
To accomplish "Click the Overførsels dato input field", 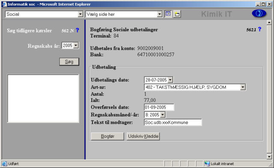I will pos(159,107).
